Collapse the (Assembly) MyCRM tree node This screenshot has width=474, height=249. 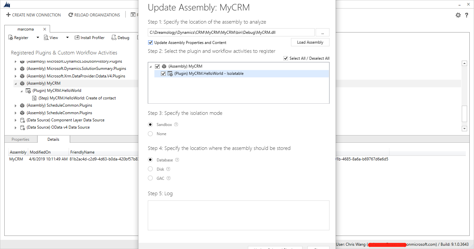[15, 83]
